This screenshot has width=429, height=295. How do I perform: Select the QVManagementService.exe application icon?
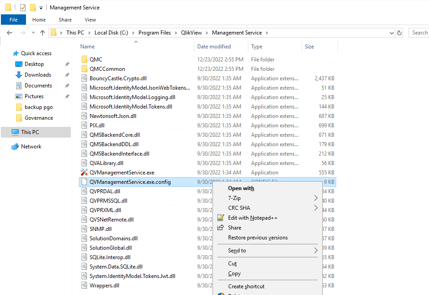(x=84, y=173)
